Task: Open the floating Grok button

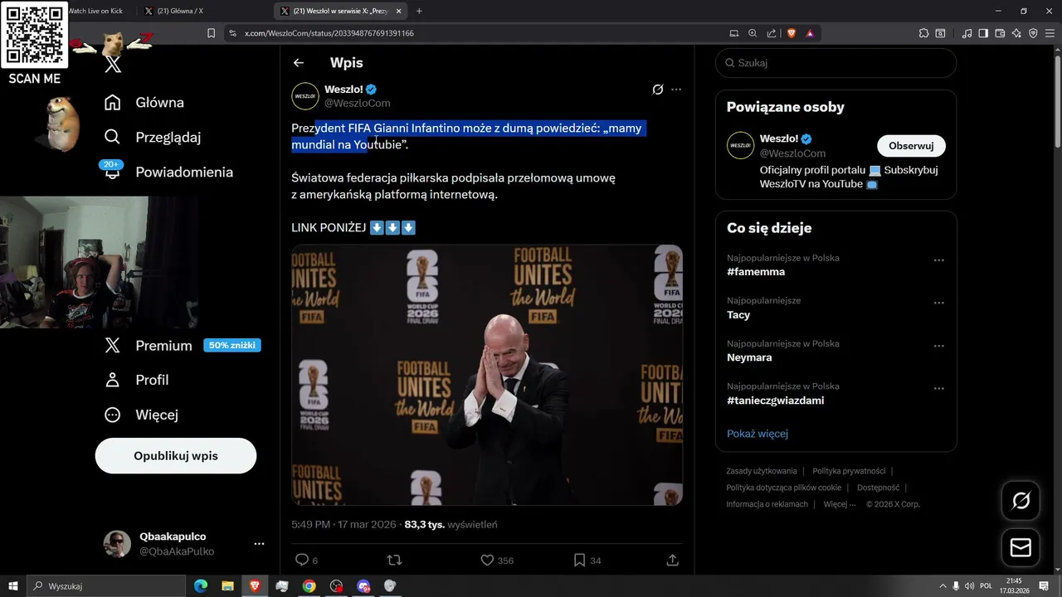Action: 1021,501
